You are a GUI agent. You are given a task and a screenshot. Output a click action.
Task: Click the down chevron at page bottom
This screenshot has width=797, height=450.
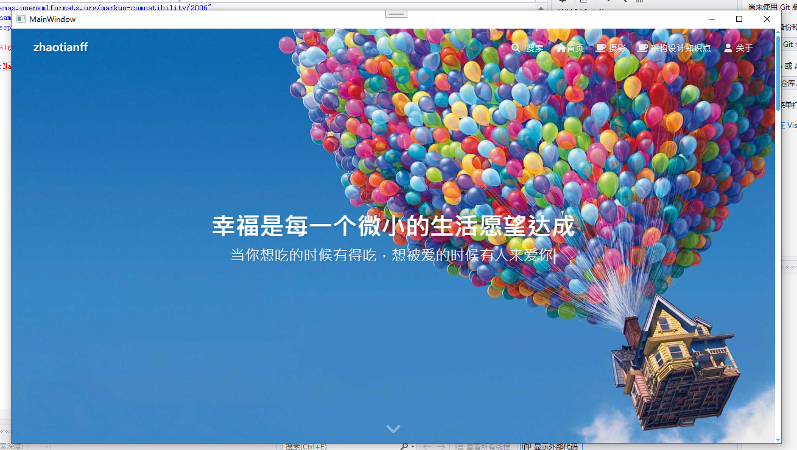[x=393, y=429]
